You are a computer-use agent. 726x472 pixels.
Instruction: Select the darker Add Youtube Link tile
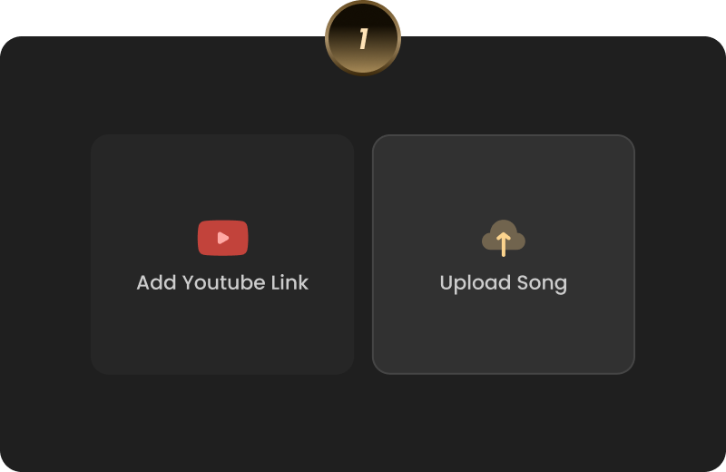[x=222, y=254]
